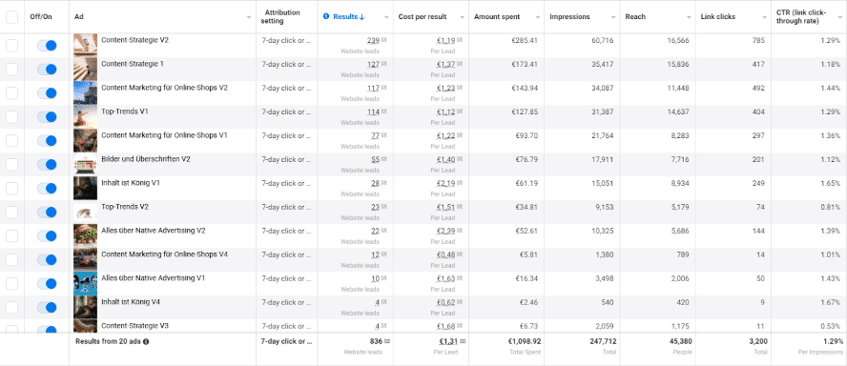Screen dimensions: 847x366
Task: Open thumbnail for Top-Trends V1 ad
Action: [x=85, y=116]
